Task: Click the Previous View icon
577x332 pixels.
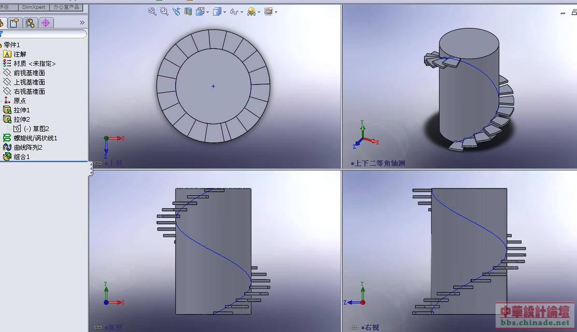Action: [x=176, y=11]
